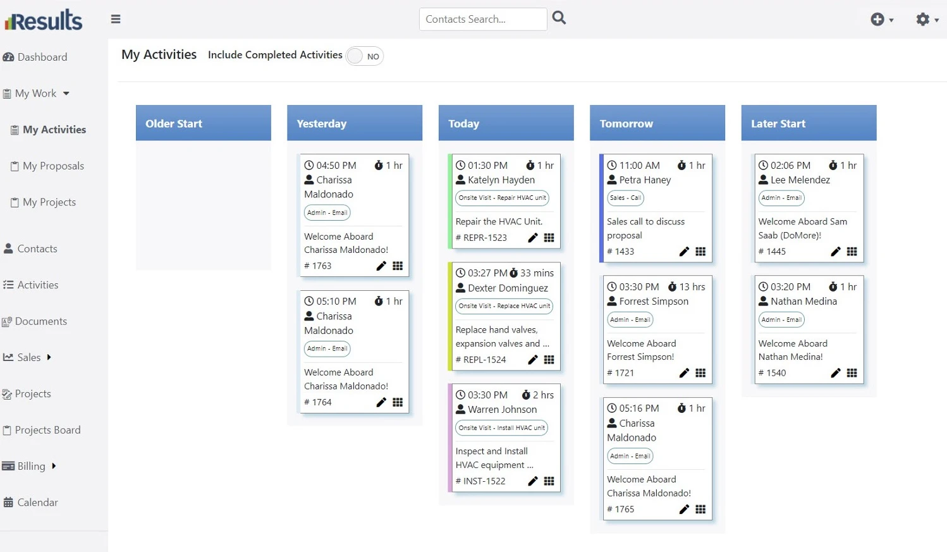Screen dimensions: 947x552
Task: Enable Include Completed Activities toggle
Action: click(364, 56)
